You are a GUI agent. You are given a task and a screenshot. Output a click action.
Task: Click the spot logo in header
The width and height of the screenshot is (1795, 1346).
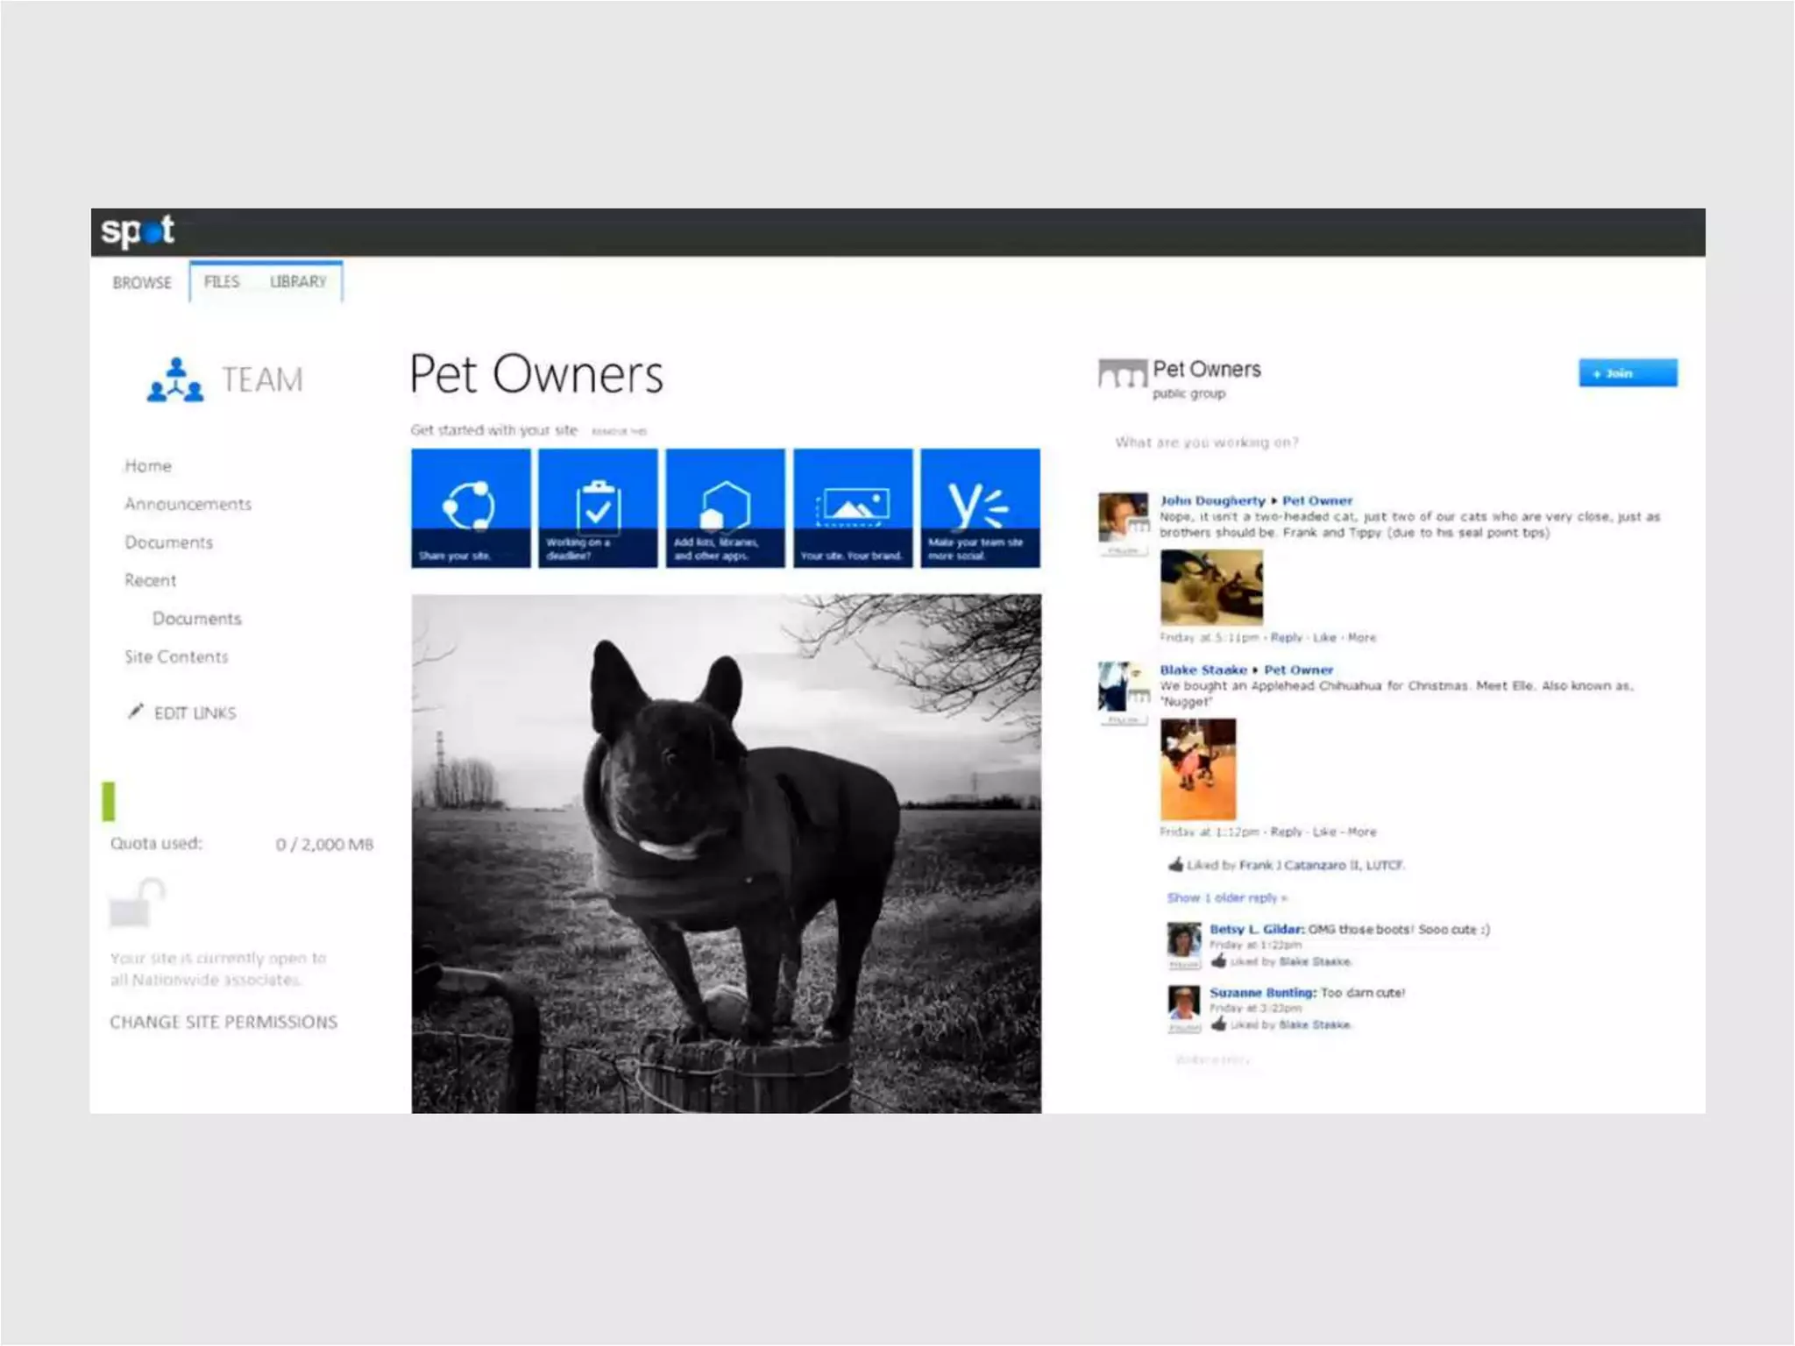138,230
